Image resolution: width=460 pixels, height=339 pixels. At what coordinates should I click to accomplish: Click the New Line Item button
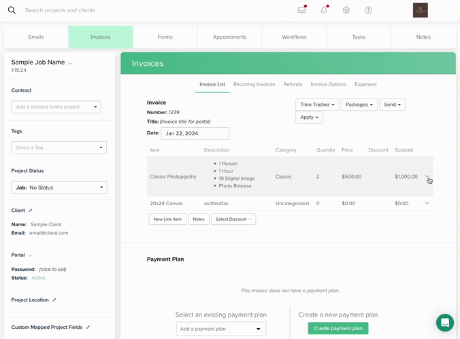(167, 219)
